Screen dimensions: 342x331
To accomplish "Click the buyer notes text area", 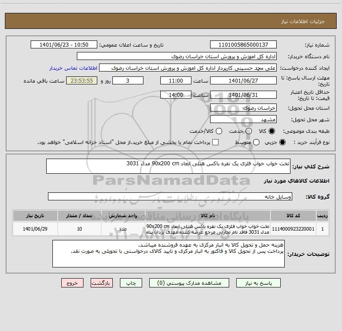I will click(168, 254).
